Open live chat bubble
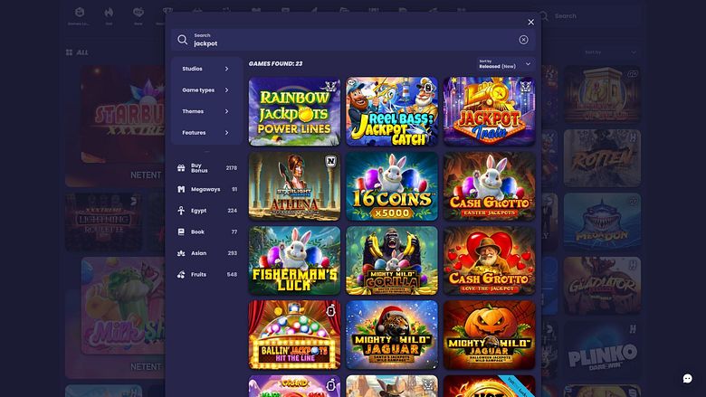 point(687,379)
